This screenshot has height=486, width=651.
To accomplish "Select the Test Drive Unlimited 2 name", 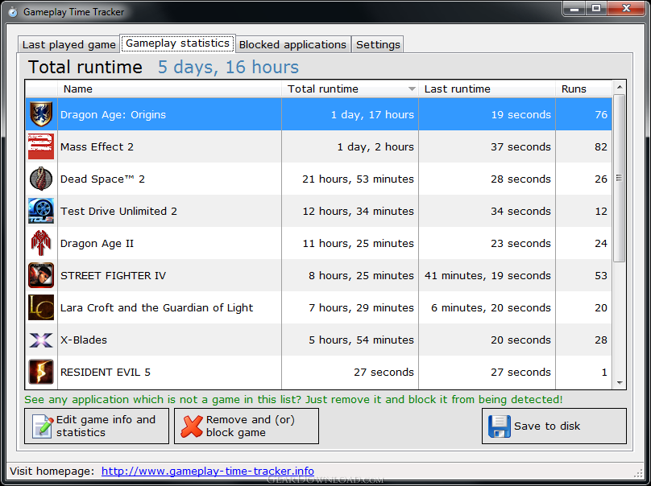I will click(118, 211).
